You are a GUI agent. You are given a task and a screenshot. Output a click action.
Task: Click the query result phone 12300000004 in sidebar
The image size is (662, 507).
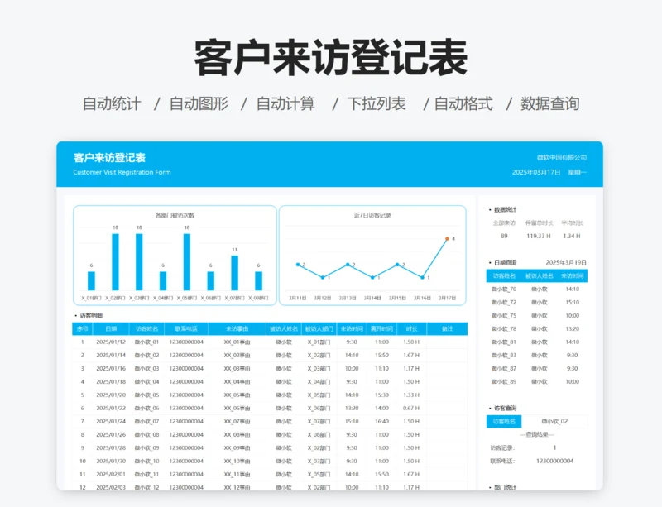click(554, 461)
